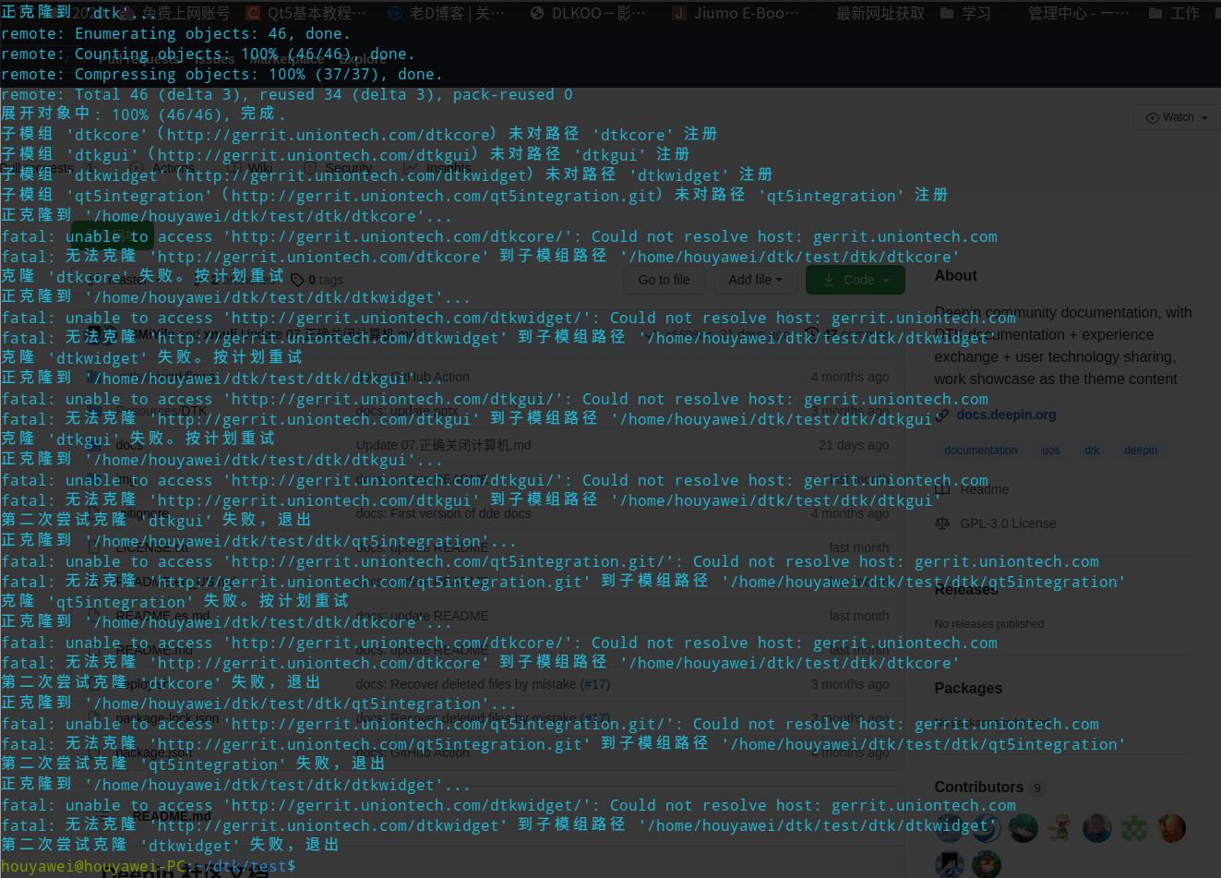Open docs row commit 'Update 07.正确关闭计算机.md'
1221x878 pixels.
click(444, 445)
